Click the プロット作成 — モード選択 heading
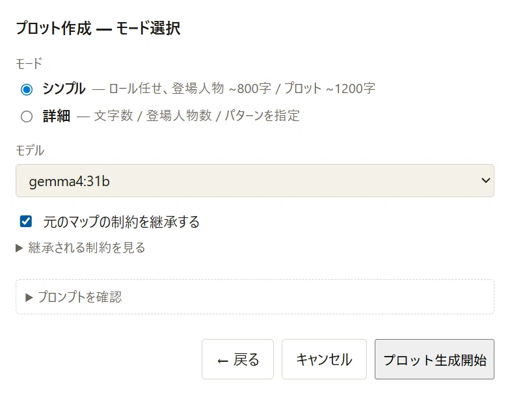 98,28
